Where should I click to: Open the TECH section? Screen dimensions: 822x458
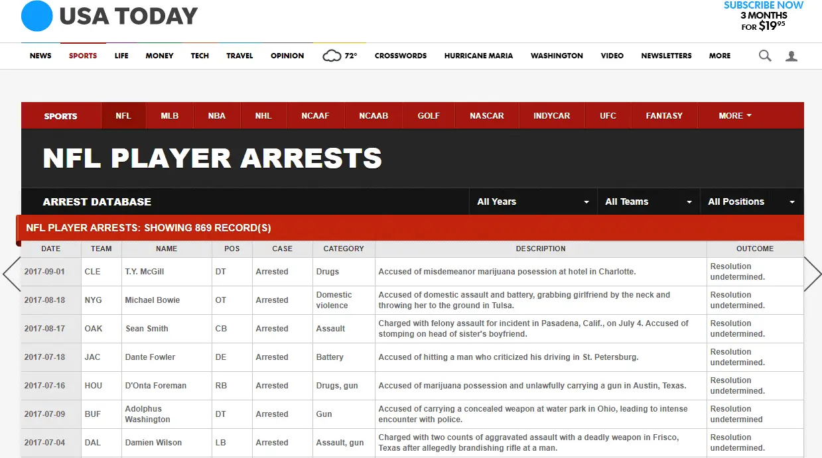[200, 56]
